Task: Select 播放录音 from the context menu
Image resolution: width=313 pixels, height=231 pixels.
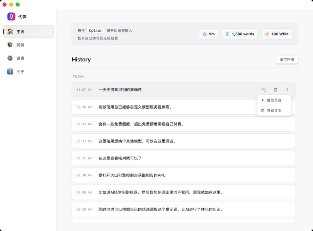Action: 274,101
